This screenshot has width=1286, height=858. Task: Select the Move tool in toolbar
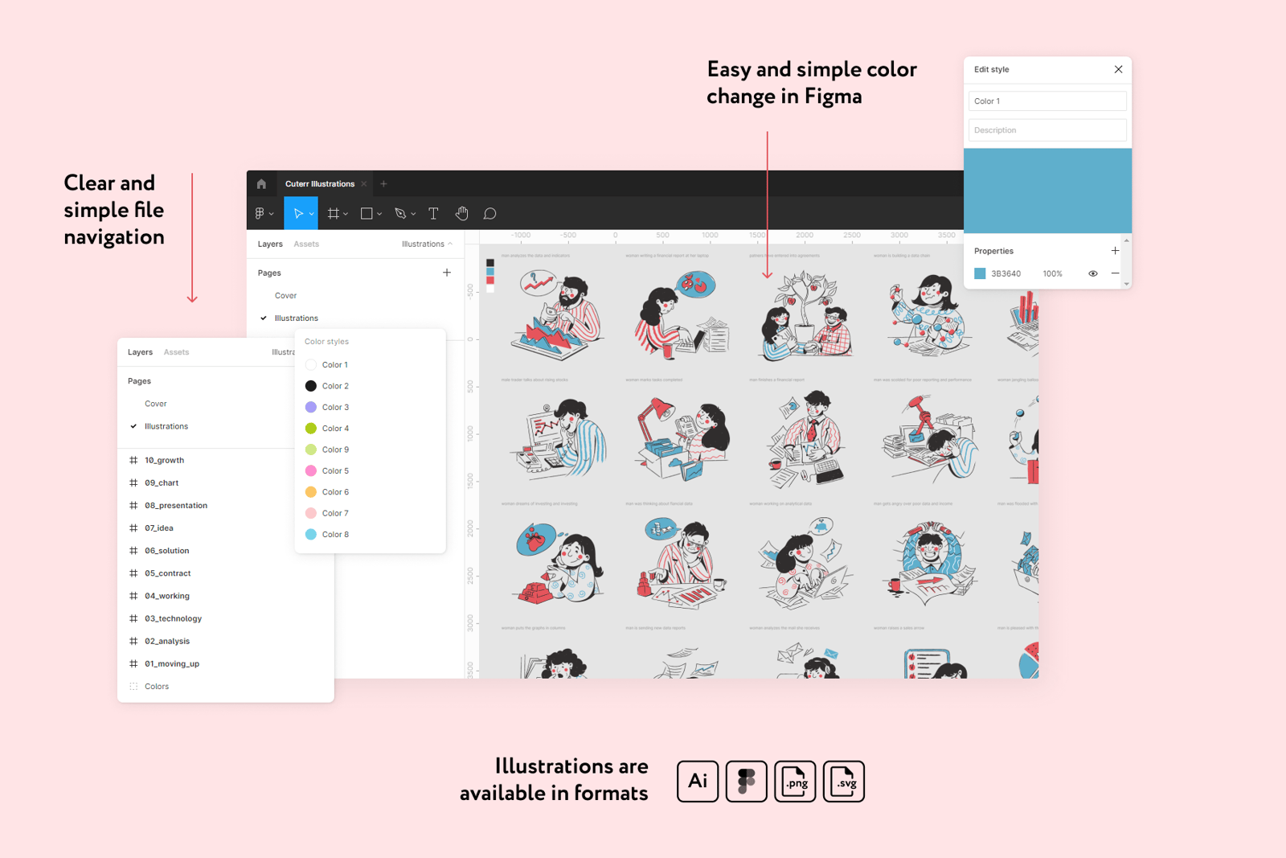[297, 214]
